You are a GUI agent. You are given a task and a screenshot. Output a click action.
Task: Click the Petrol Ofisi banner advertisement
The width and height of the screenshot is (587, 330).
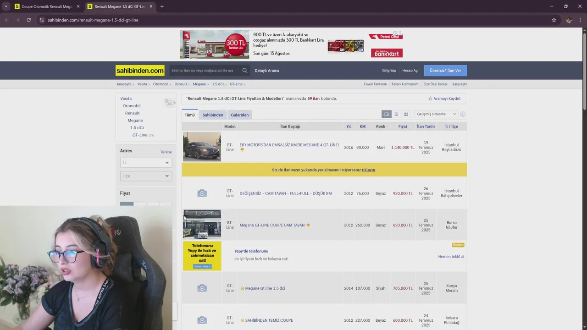pyautogui.click(x=291, y=44)
